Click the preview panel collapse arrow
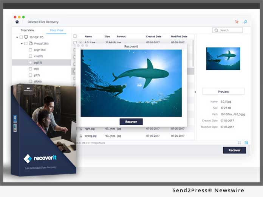 pos(195,92)
